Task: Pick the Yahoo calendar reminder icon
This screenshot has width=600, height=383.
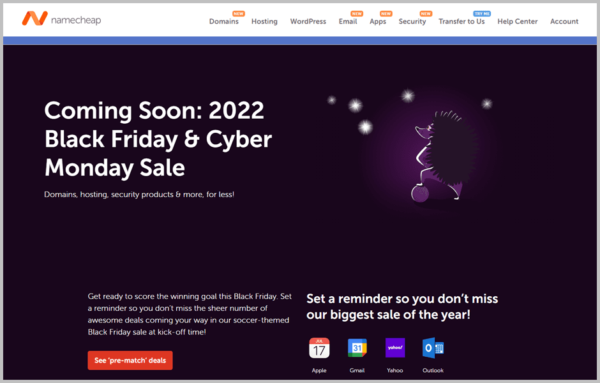Action: click(x=395, y=348)
